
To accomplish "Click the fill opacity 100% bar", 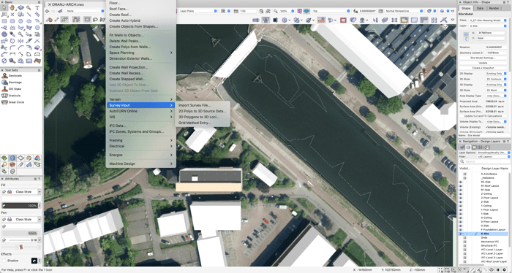I will pos(20,206).
